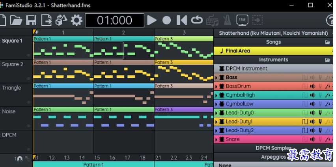Toggle loop mode
The image size is (336, 167).
pyautogui.click(x=197, y=21)
